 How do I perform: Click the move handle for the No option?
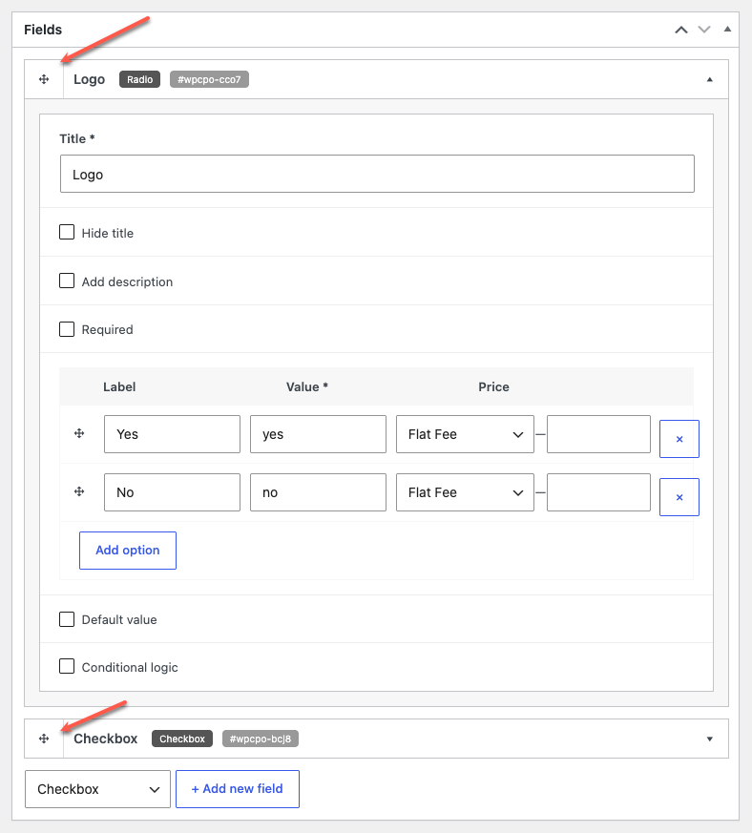79,491
